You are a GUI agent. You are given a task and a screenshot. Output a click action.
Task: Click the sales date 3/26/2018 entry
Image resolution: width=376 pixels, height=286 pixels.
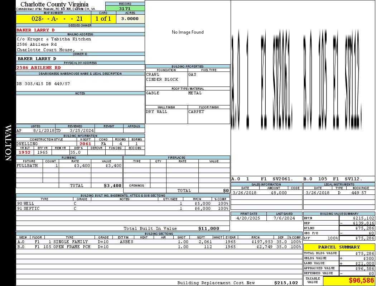[x=245, y=193]
